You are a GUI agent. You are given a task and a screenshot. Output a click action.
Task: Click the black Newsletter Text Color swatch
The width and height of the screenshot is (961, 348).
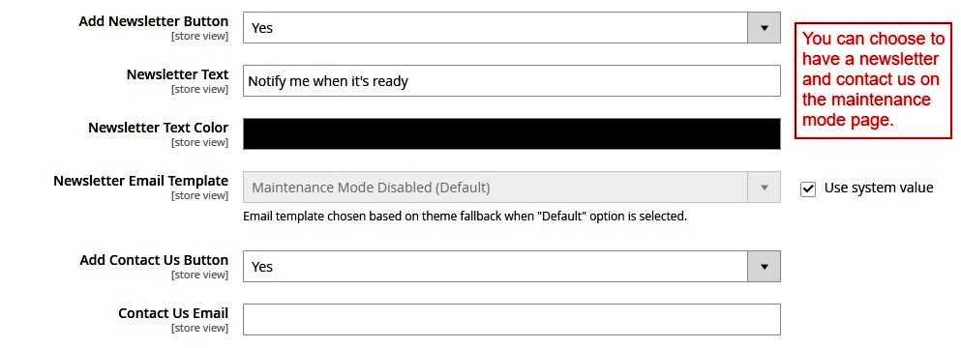[x=512, y=133]
